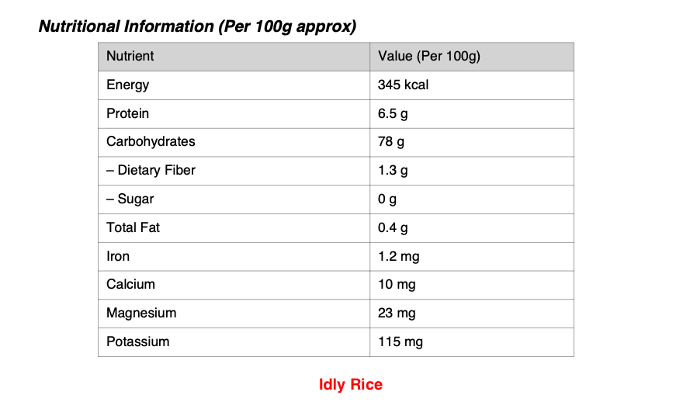Image resolution: width=697 pixels, height=416 pixels.
Task: Click the Nutritional Information heading text
Action: point(197,26)
